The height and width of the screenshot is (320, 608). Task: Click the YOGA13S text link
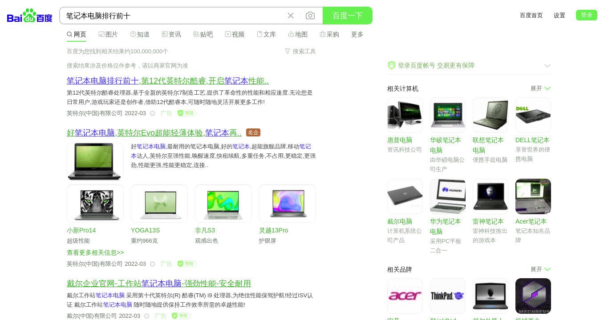point(145,230)
